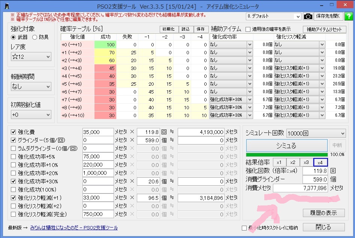Click the 初期化 button
The image size is (355, 238).
(x=169, y=29)
